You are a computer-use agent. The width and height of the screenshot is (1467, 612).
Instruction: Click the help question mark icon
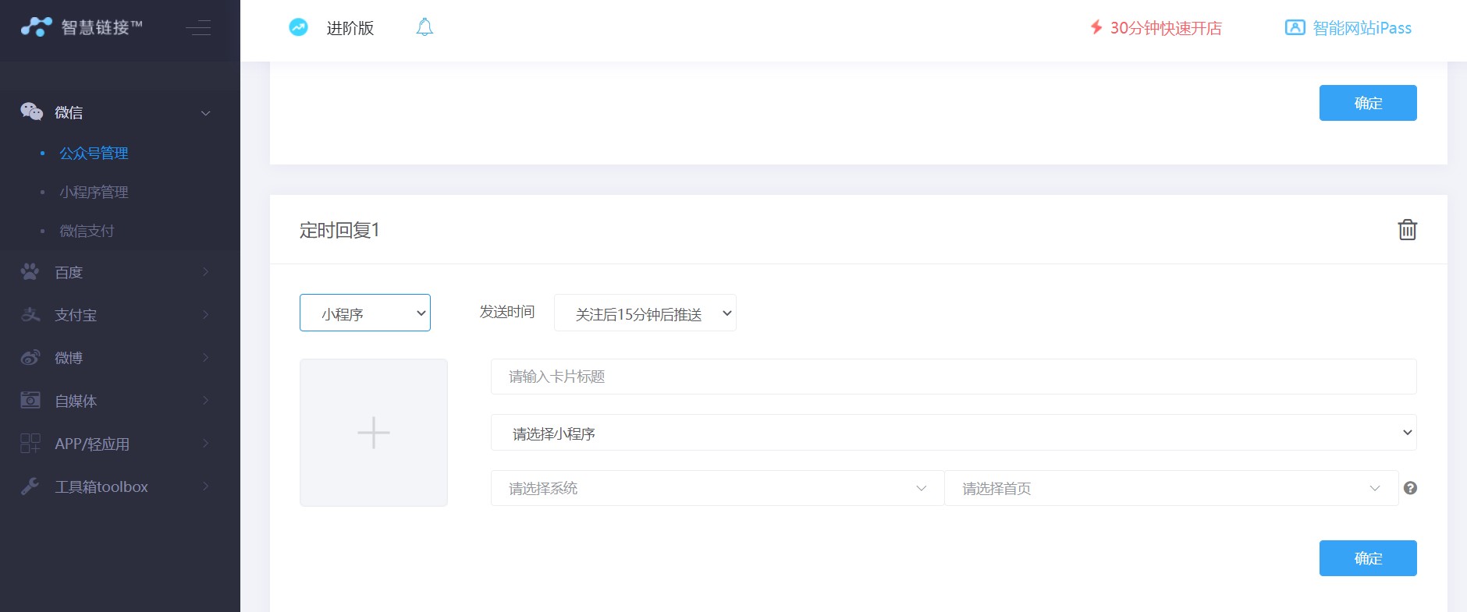[x=1410, y=488]
